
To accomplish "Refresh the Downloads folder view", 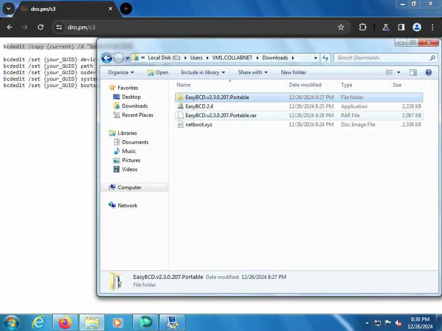I will pos(325,58).
